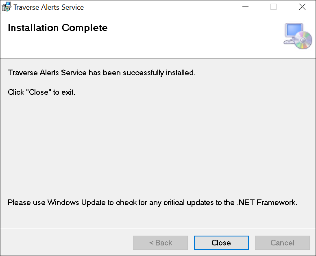The height and width of the screenshot is (256, 316).
Task: Select the "Installation Complete" heading
Action: pyautogui.click(x=58, y=28)
